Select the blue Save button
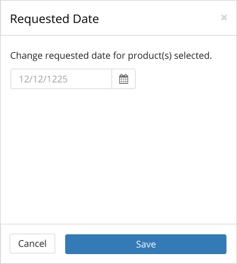Image resolution: width=237 pixels, height=264 pixels. [145, 244]
